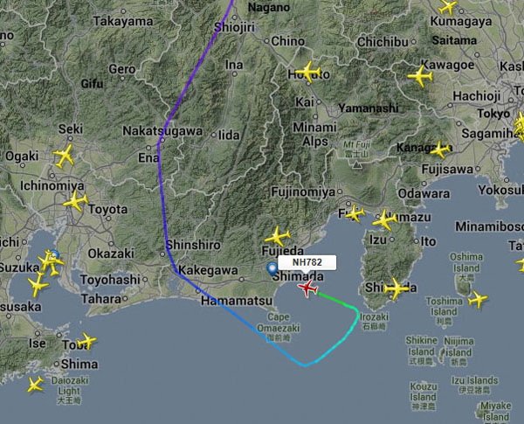Select the yellow plane near Kumagaya
Viewport: 524px width, 424px height.
click(x=448, y=7)
